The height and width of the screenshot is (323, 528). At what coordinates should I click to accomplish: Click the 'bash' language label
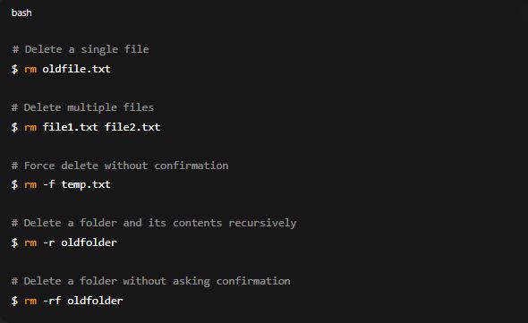pos(21,13)
